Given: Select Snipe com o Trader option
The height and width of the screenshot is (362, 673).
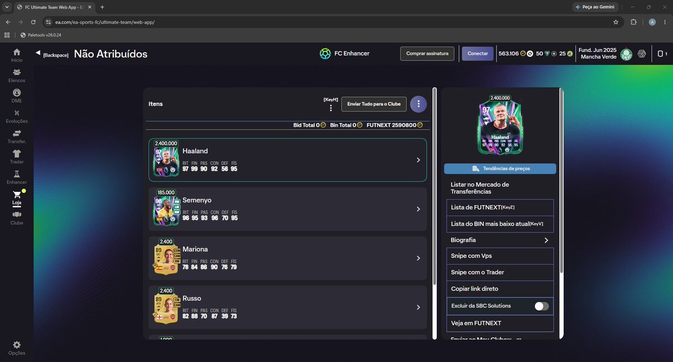Looking at the screenshot, I should coord(500,272).
